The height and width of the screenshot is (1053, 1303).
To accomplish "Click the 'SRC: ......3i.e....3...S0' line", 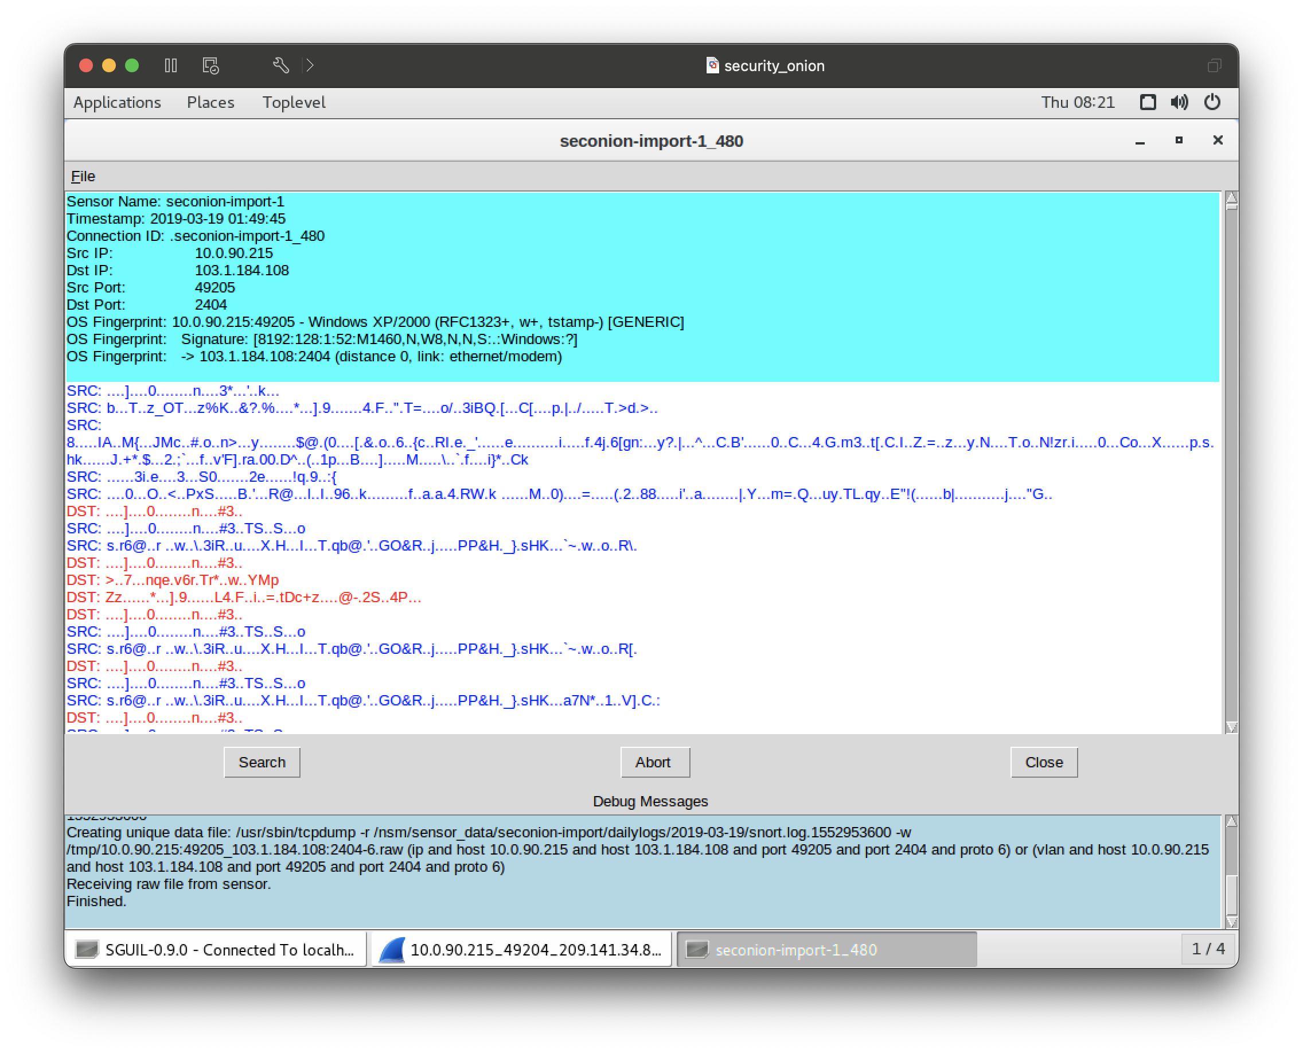I will (x=202, y=477).
